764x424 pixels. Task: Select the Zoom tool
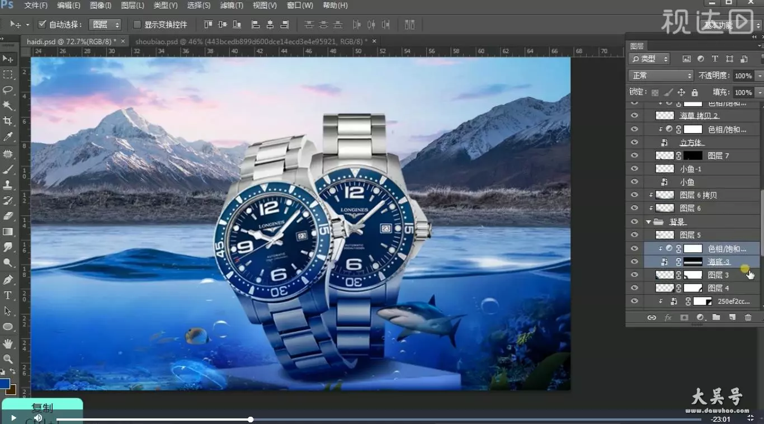tap(8, 359)
